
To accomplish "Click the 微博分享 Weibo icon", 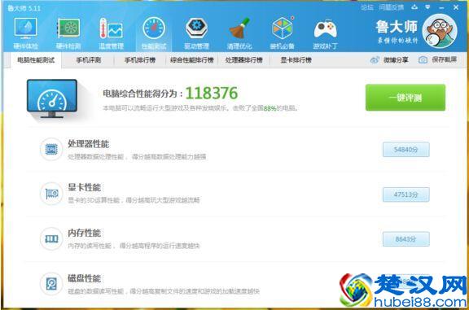I will click(x=375, y=59).
